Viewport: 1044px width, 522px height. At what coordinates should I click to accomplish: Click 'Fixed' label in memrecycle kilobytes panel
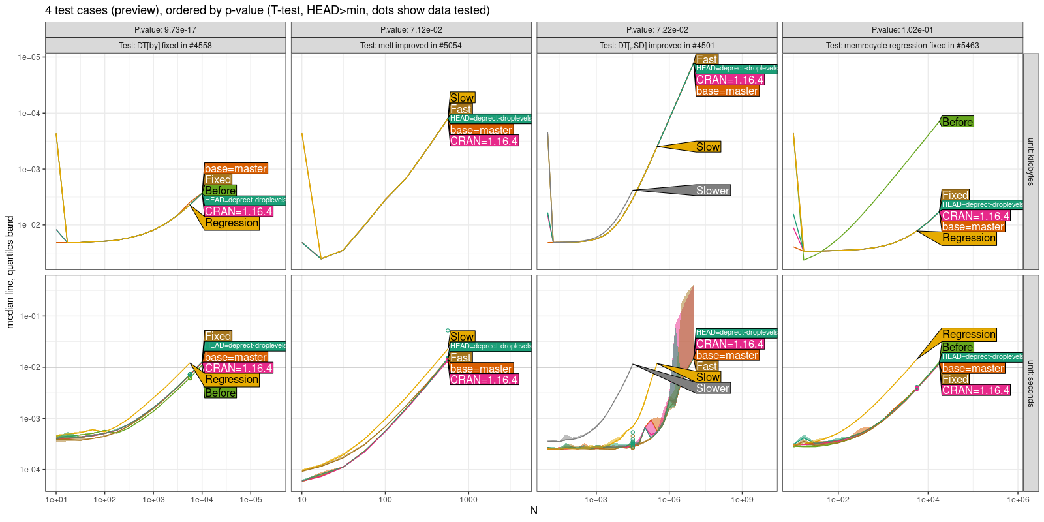[x=955, y=194]
